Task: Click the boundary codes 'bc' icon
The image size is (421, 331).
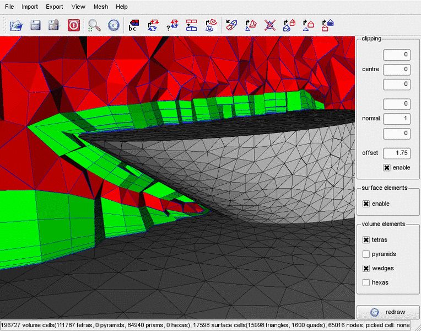Action: point(133,25)
